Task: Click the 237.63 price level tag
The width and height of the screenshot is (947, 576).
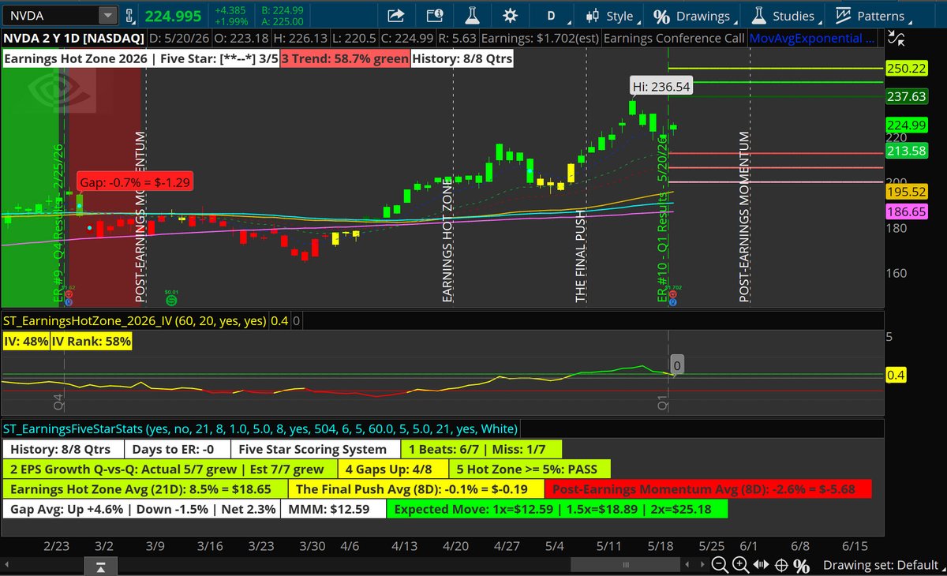Action: click(906, 96)
